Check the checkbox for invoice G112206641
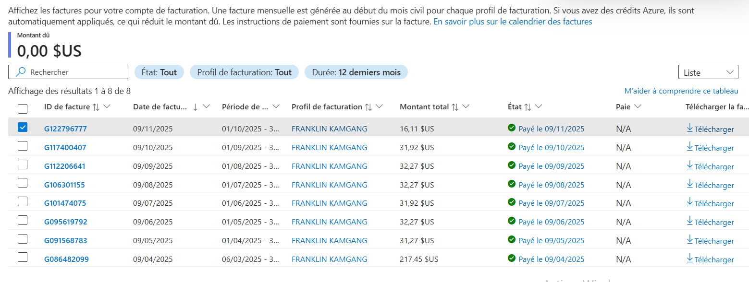The height and width of the screenshot is (282, 749). tap(23, 164)
